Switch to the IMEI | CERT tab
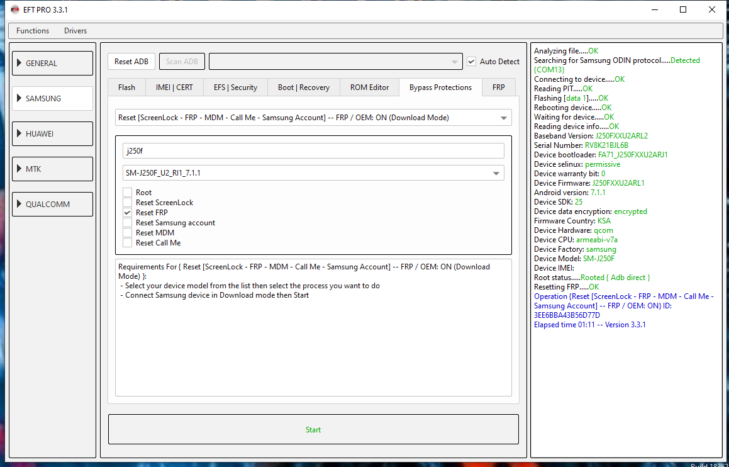 pos(174,87)
